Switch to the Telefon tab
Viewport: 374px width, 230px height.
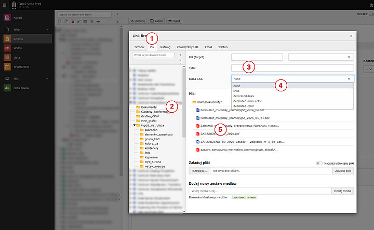pos(223,47)
